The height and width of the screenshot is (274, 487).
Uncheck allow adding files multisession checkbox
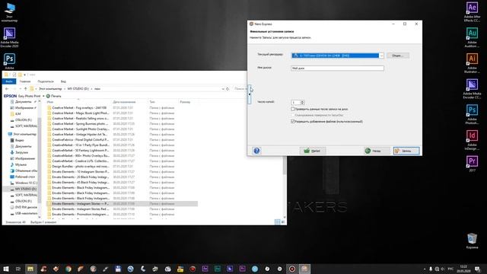tap(292, 122)
